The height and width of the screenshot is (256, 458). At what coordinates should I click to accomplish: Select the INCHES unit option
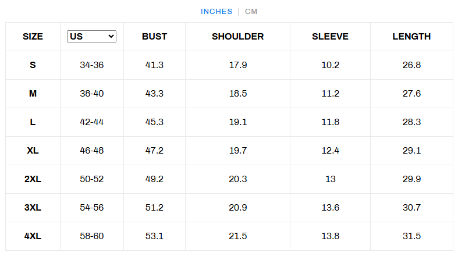[216, 12]
